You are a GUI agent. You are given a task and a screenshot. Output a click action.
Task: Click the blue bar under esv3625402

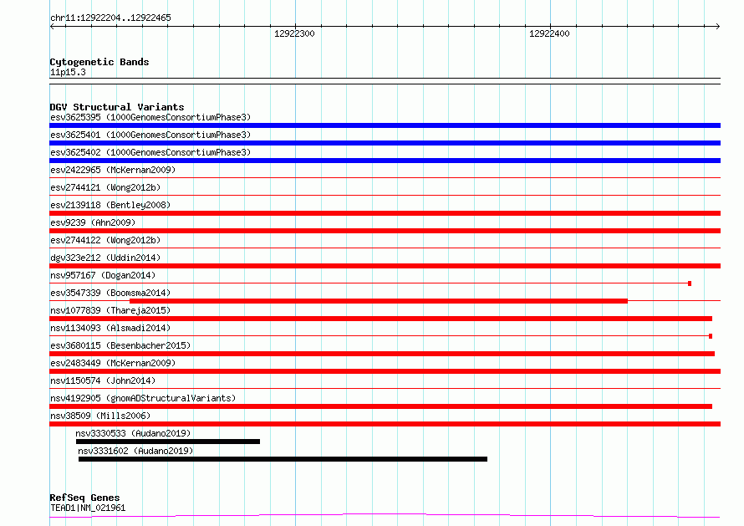385,161
